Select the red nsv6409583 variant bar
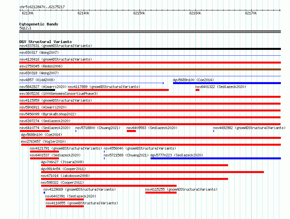Screen dimensions: 290x219 coord(131,131)
